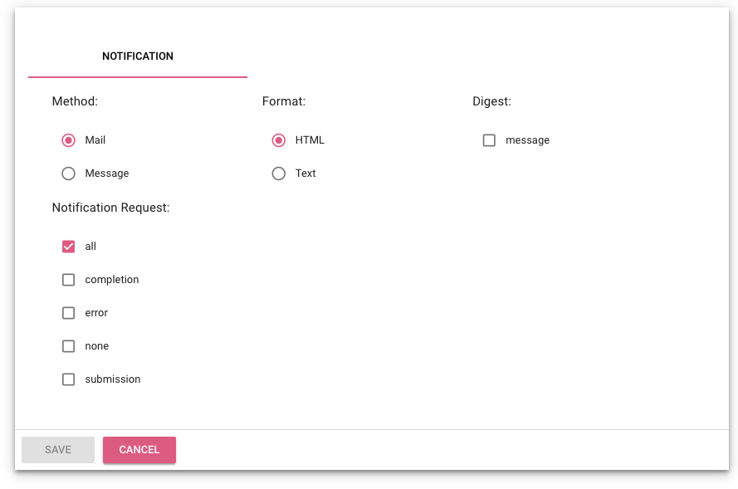Click the 'Format:' section heading
738x489 pixels.
click(x=284, y=101)
